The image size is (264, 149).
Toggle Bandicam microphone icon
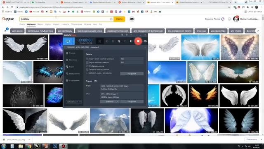click(113, 41)
